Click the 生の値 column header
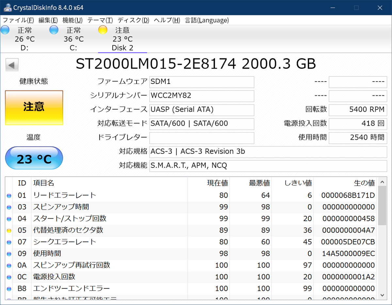 tap(345, 183)
